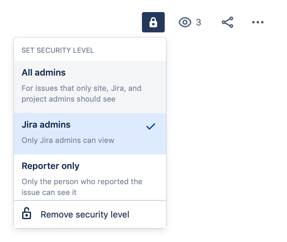Select the Jira admins security level
This screenshot has width=287, height=242.
(90, 134)
